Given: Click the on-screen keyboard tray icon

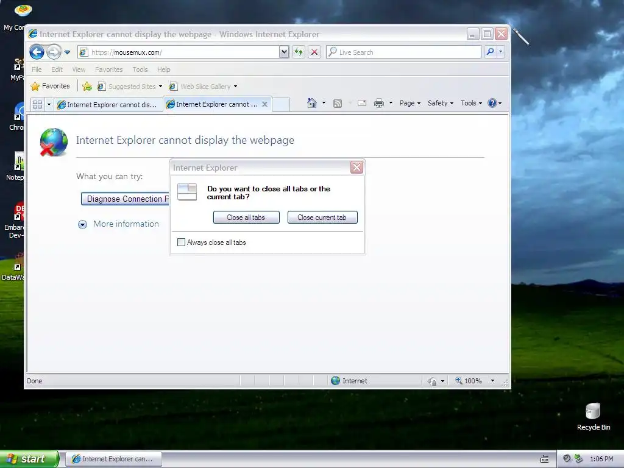Looking at the screenshot, I should (544, 459).
